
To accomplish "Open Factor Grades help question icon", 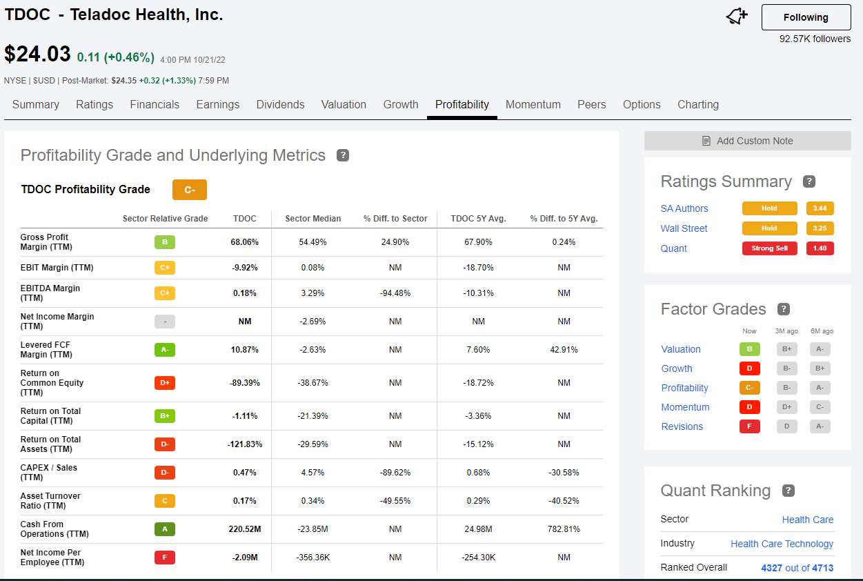I will [784, 309].
